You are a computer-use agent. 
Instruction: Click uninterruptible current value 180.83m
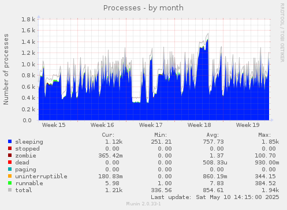pyautogui.click(x=110, y=177)
